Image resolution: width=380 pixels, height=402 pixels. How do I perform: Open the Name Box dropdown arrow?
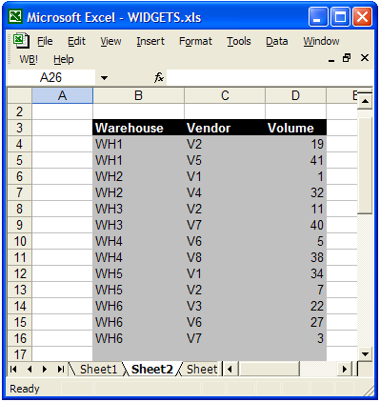[104, 77]
